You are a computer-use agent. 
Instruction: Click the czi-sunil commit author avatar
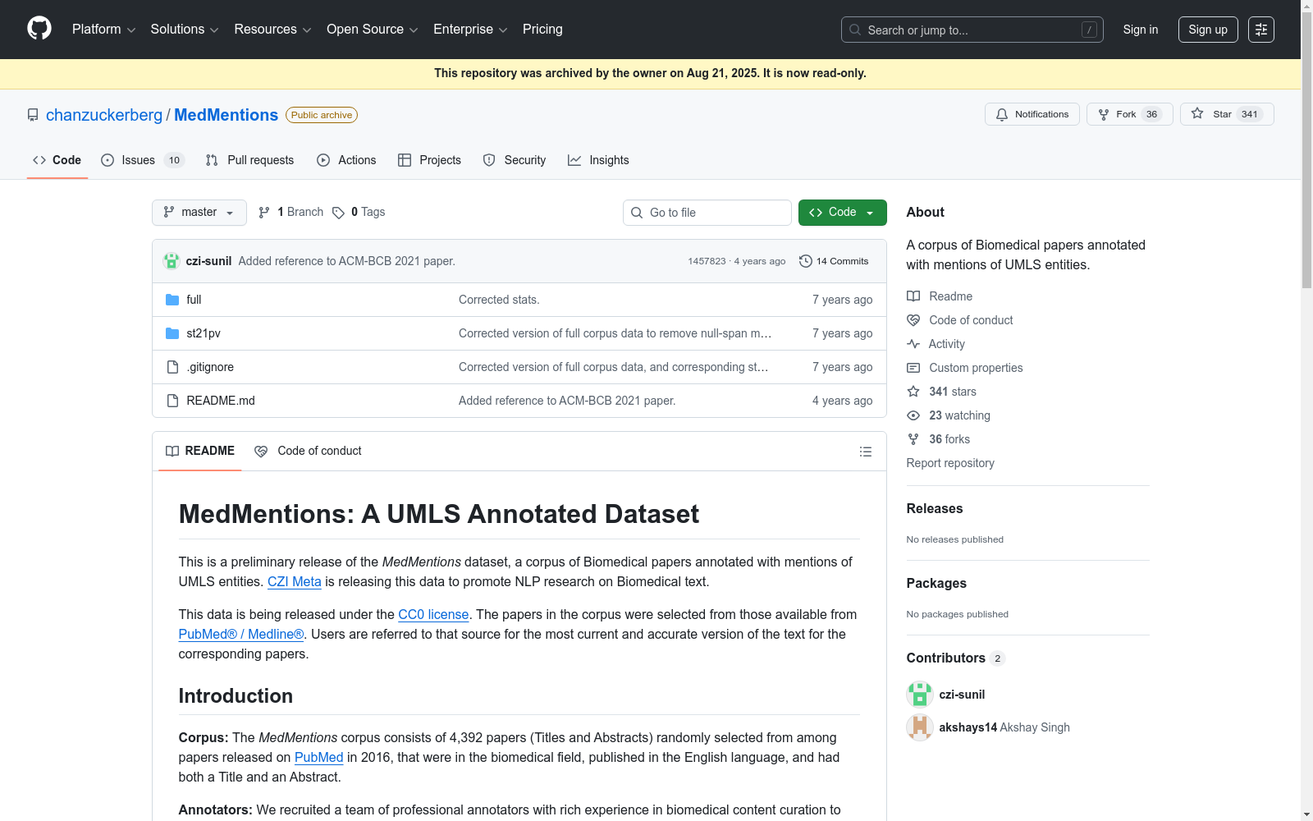(172, 261)
